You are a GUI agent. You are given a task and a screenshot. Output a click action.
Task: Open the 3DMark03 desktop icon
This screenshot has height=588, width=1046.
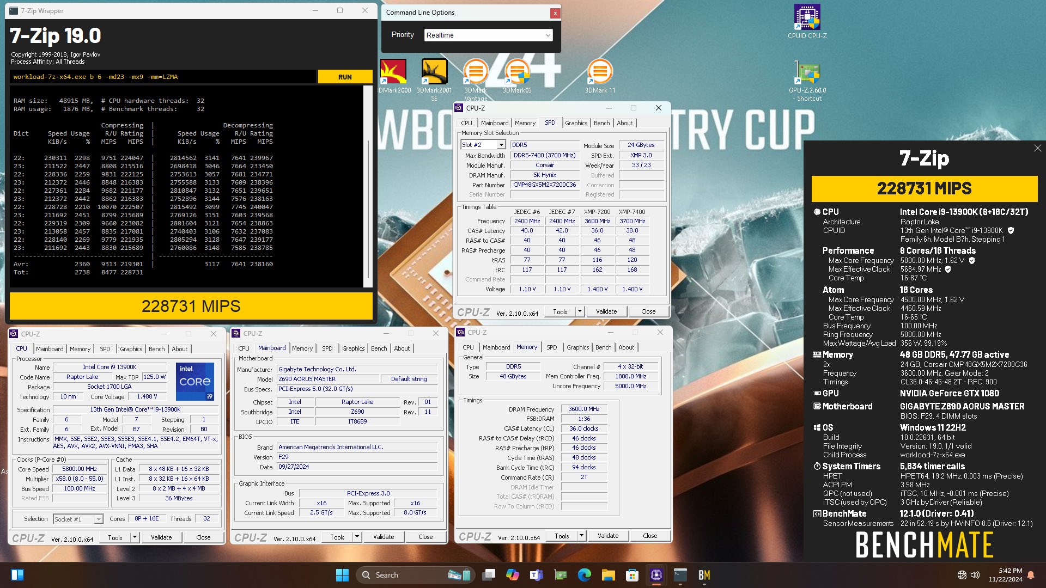pos(517,76)
